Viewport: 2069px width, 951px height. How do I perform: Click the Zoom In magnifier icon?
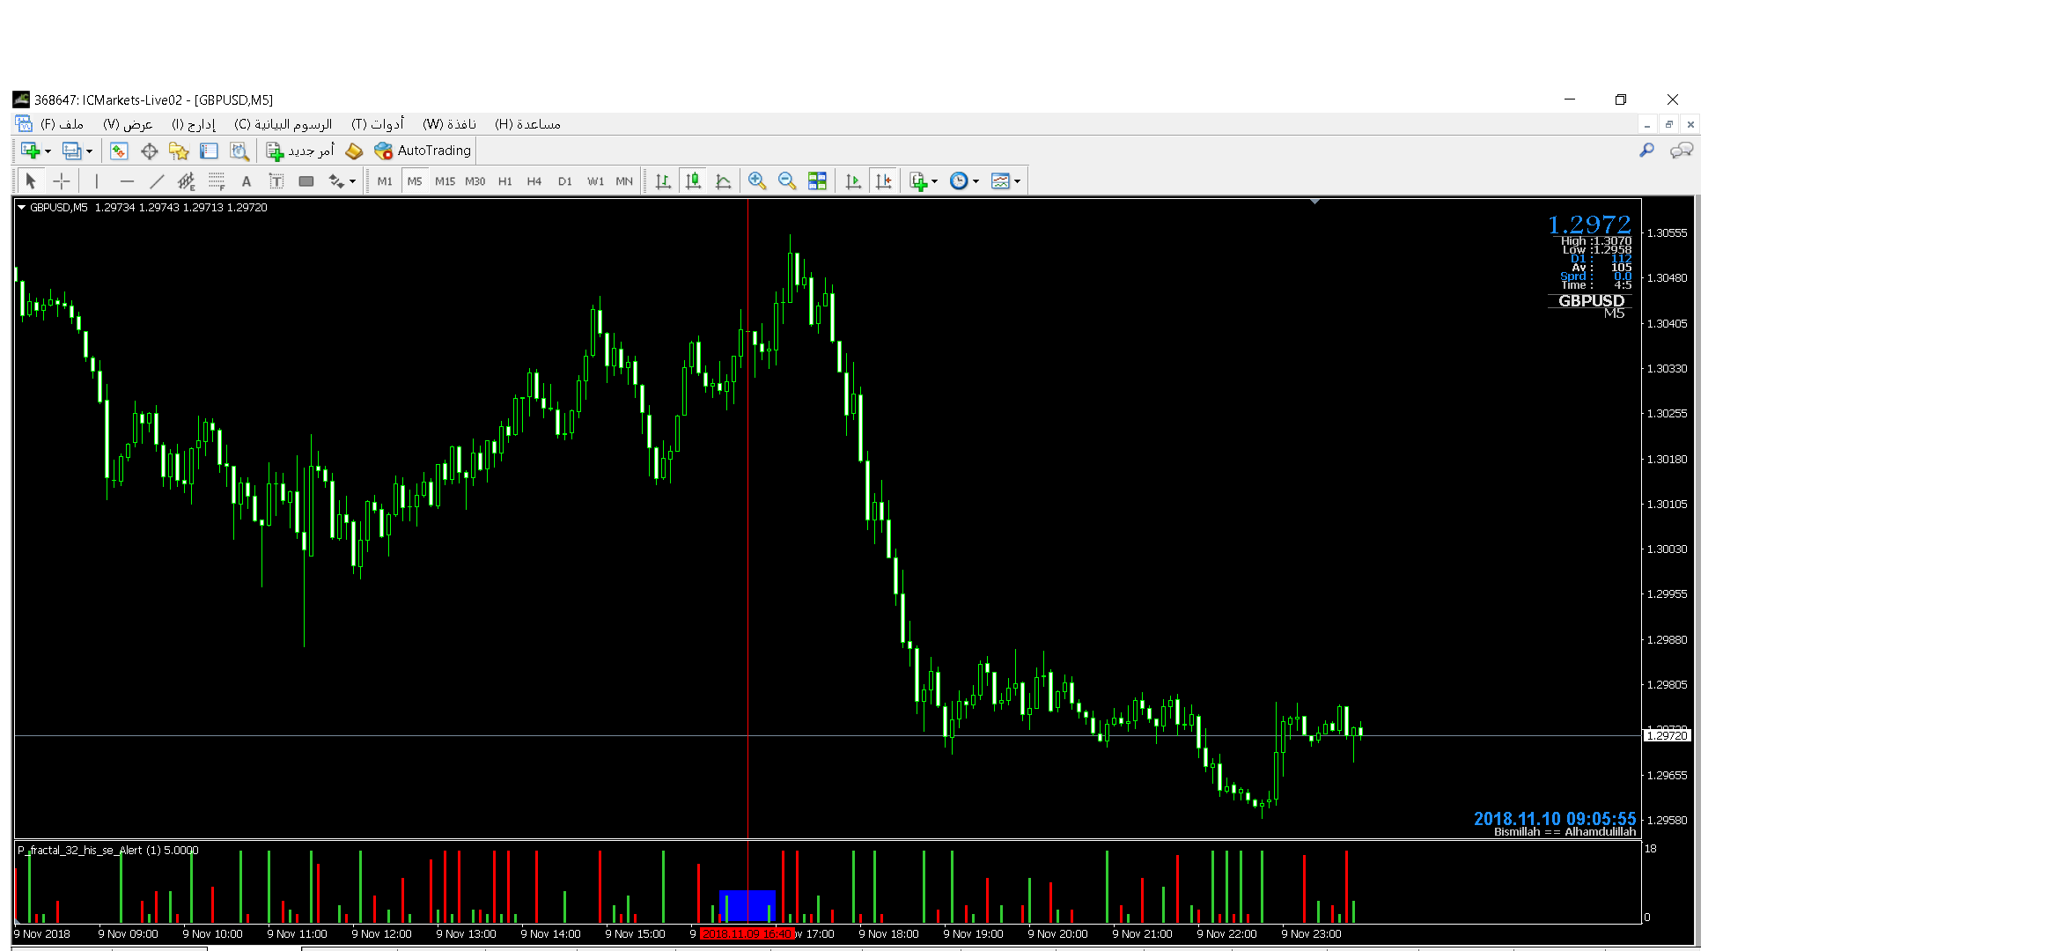(756, 181)
